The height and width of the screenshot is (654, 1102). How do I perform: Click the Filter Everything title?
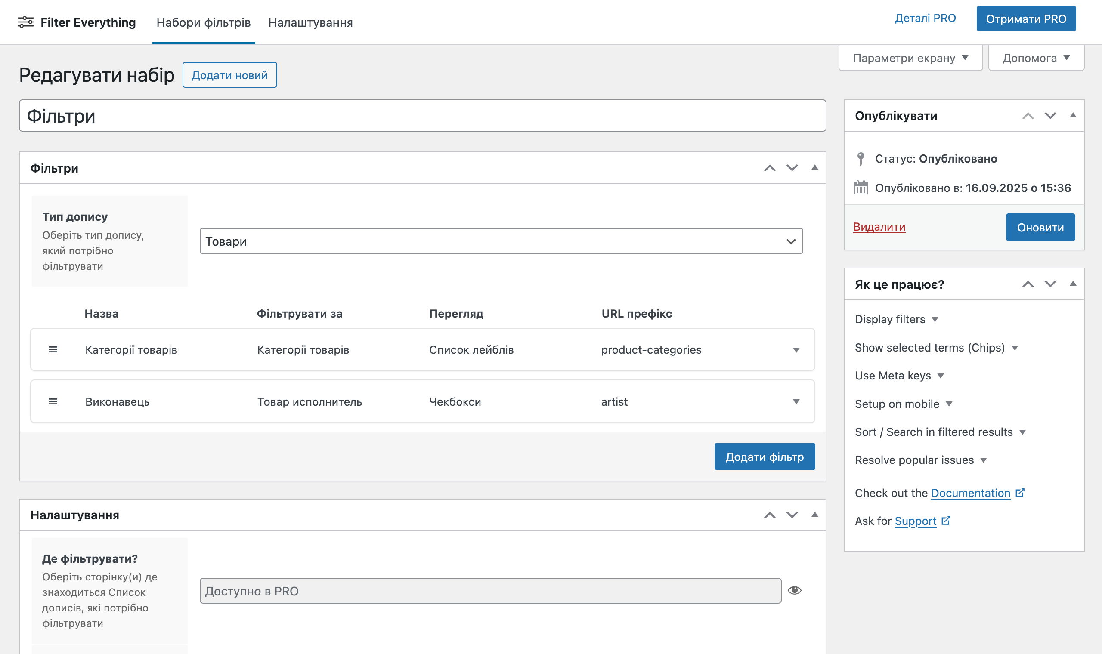click(x=88, y=22)
